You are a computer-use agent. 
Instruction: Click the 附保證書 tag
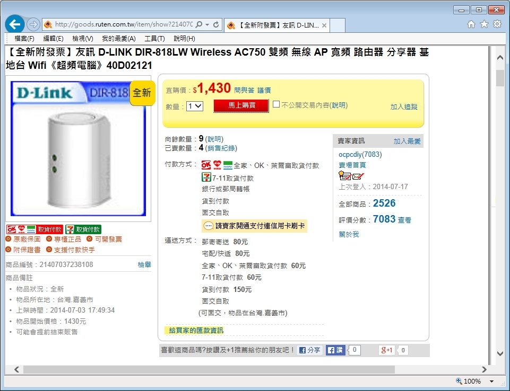tap(23, 250)
